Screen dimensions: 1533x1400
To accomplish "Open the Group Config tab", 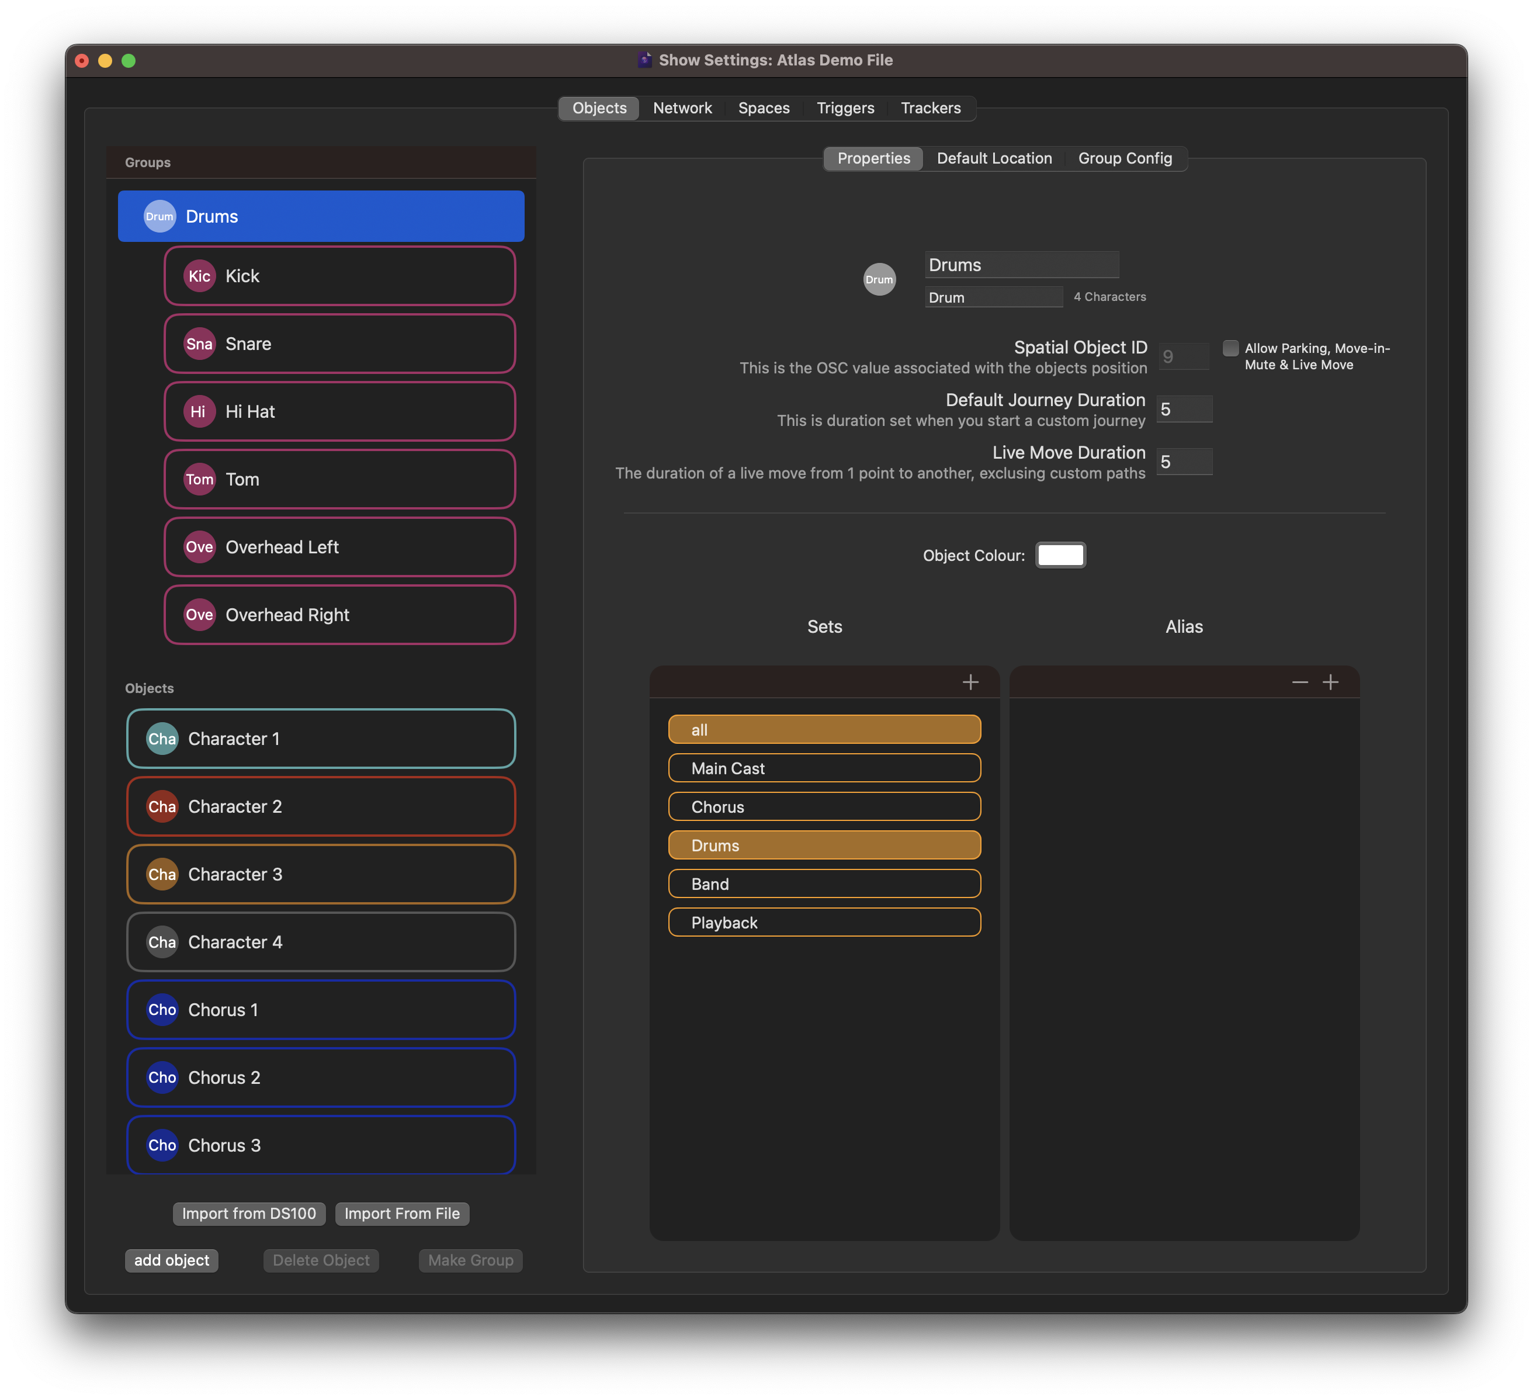I will [1125, 158].
